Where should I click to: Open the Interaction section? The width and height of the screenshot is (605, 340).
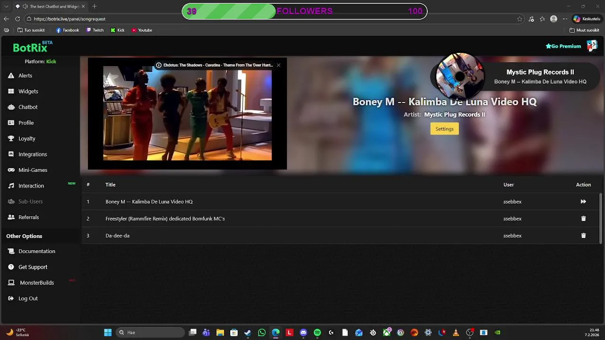[26, 186]
